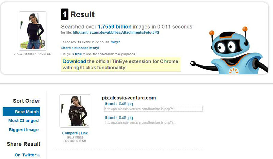Click the free link for non-commercial use

point(78,54)
